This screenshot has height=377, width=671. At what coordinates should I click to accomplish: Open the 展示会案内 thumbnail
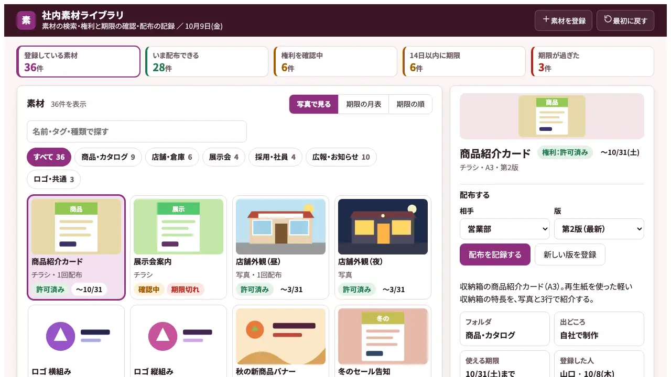point(178,227)
